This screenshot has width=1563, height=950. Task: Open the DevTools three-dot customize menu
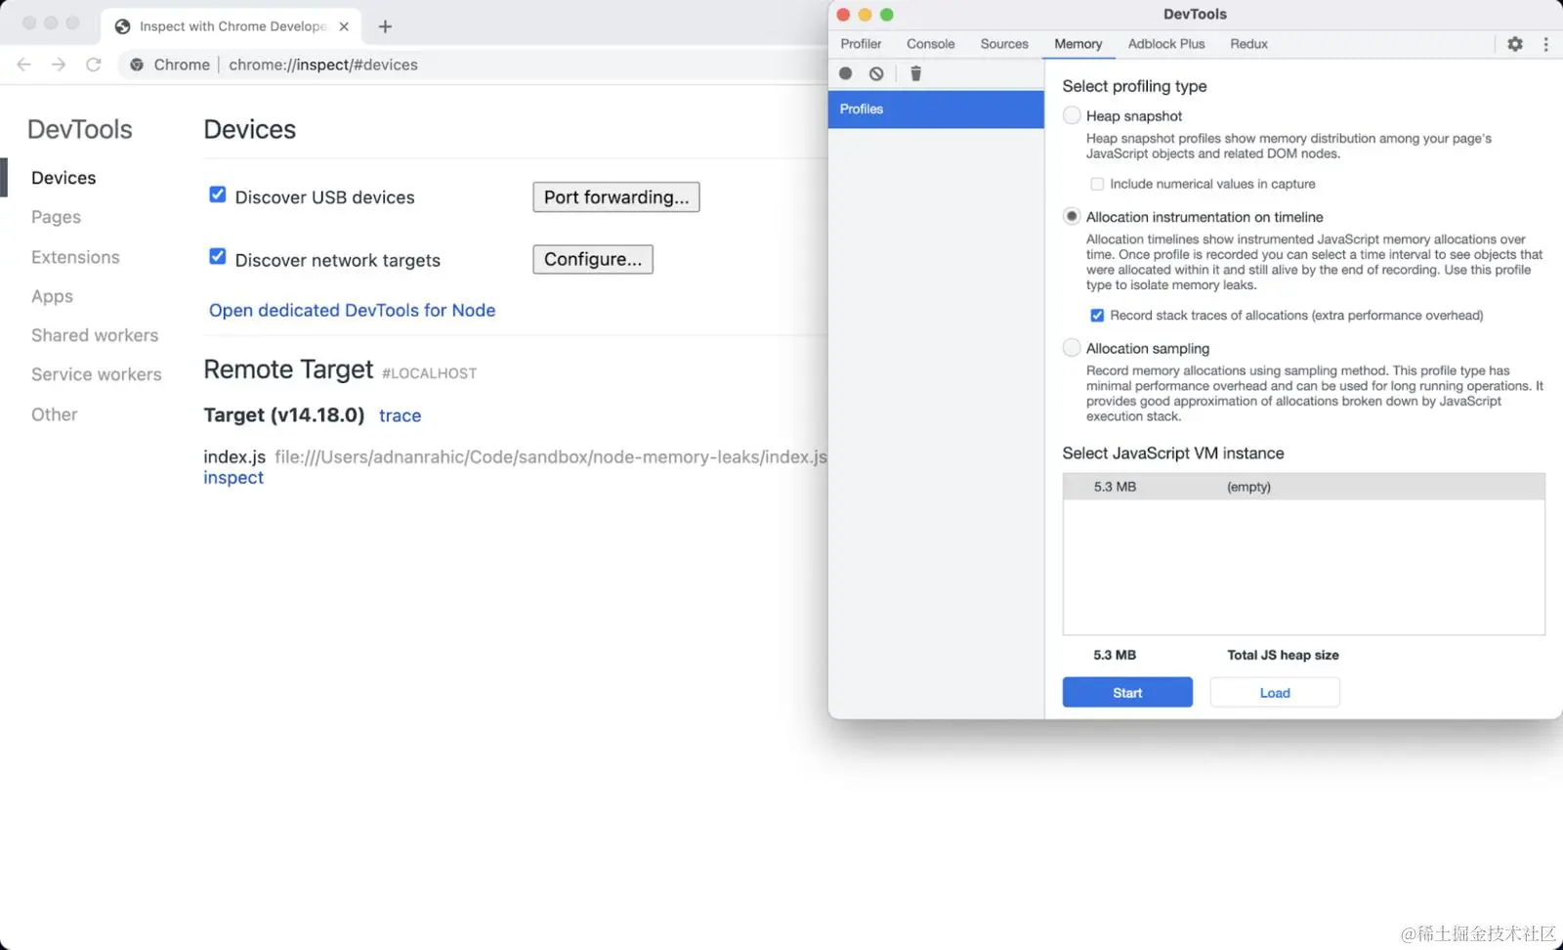[1545, 44]
